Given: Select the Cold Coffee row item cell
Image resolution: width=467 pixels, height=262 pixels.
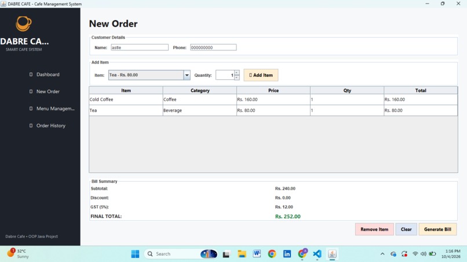Looking at the screenshot, I should 126,99.
